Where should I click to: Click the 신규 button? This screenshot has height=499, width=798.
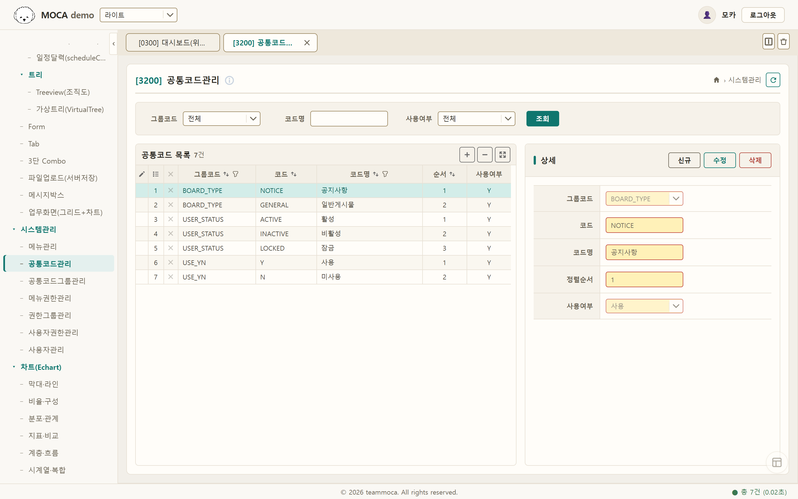click(x=684, y=161)
